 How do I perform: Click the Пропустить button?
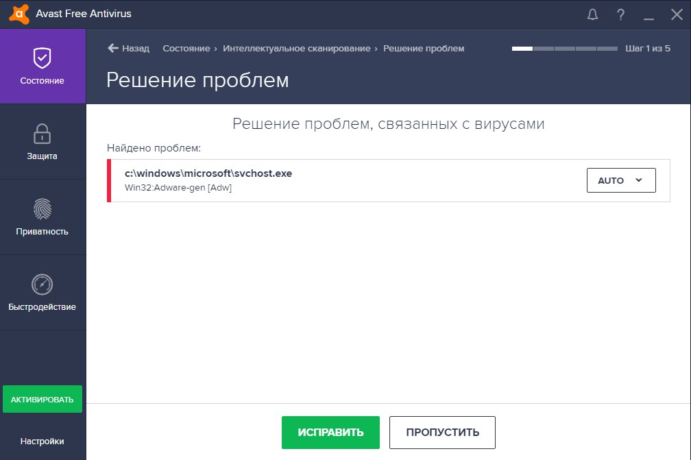442,433
